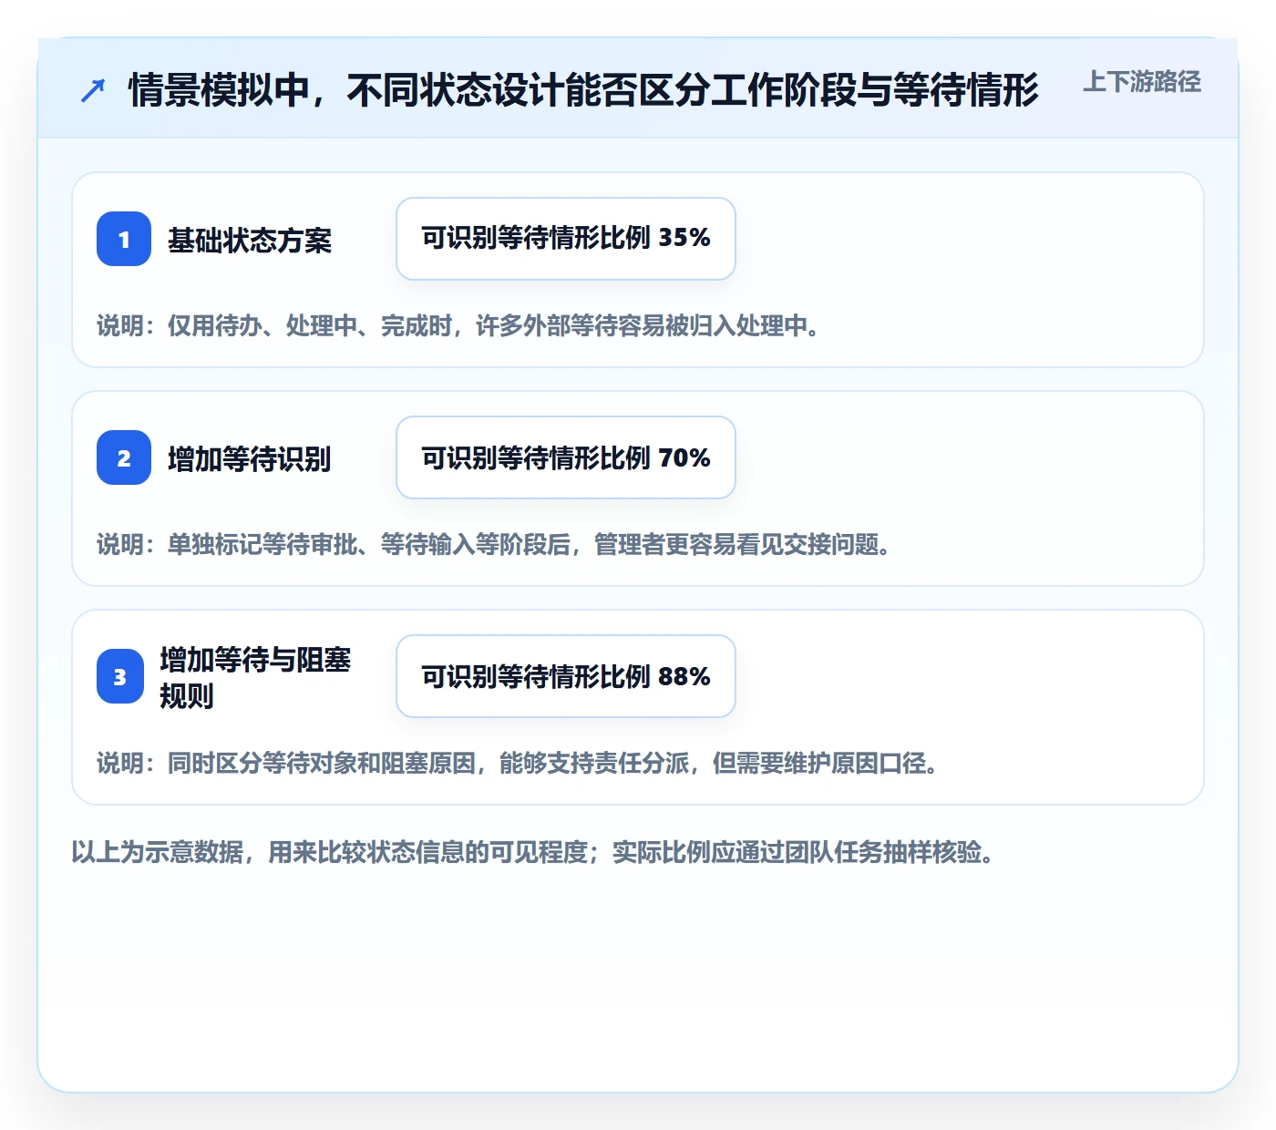Image resolution: width=1276 pixels, height=1130 pixels.
Task: Click the 基础状态方案 card title
Action: pyautogui.click(x=250, y=240)
